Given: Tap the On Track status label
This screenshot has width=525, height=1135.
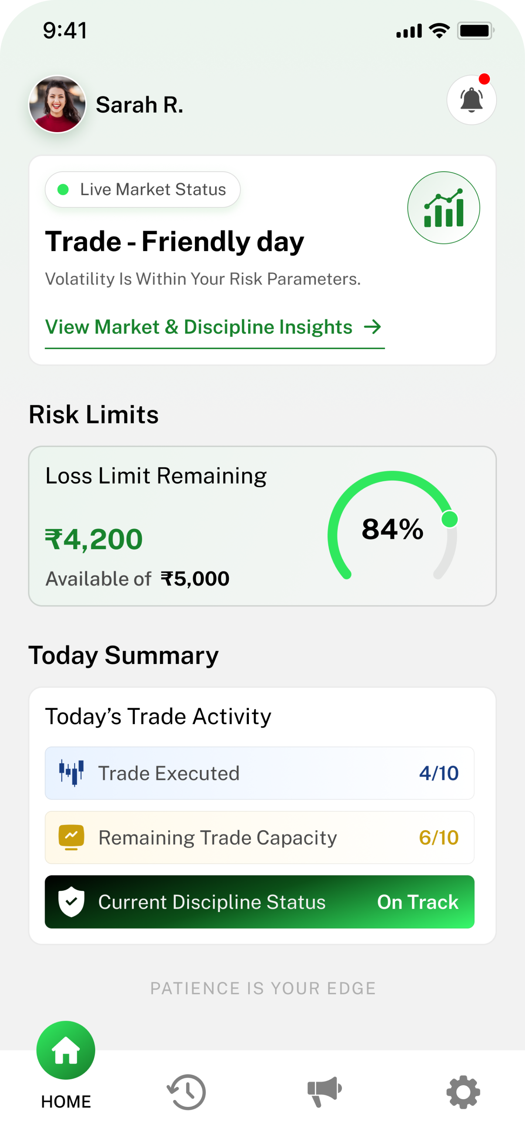Looking at the screenshot, I should pyautogui.click(x=418, y=902).
